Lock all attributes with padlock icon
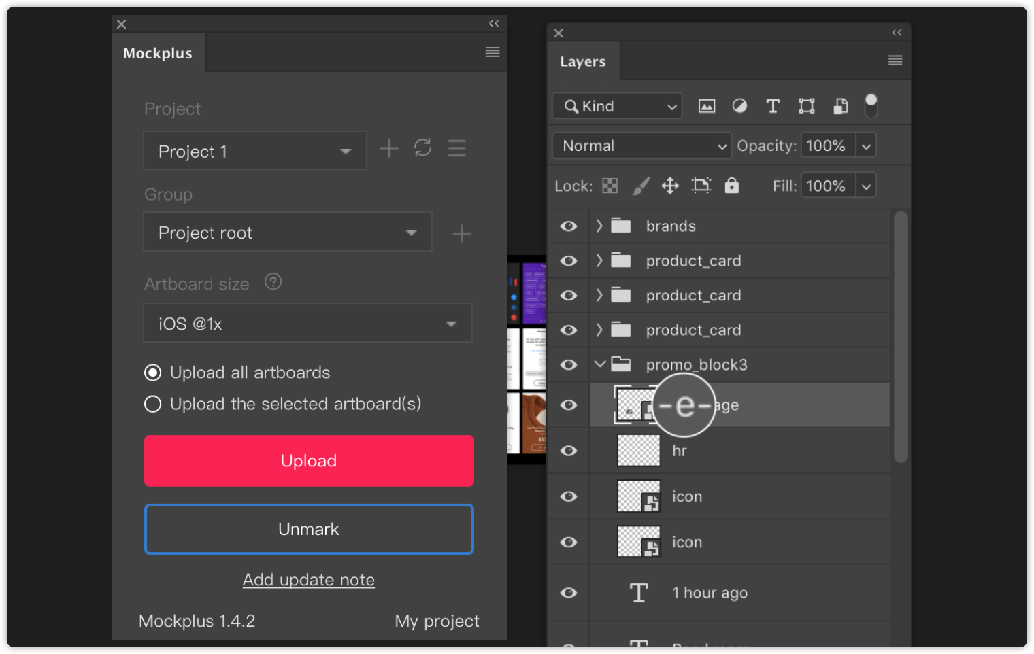The width and height of the screenshot is (1034, 654). coord(732,186)
